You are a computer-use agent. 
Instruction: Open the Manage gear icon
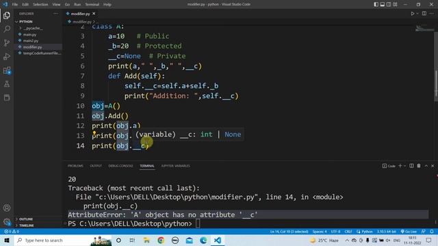(7, 221)
